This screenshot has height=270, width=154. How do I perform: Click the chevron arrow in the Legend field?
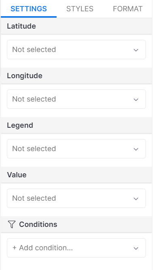point(136,149)
